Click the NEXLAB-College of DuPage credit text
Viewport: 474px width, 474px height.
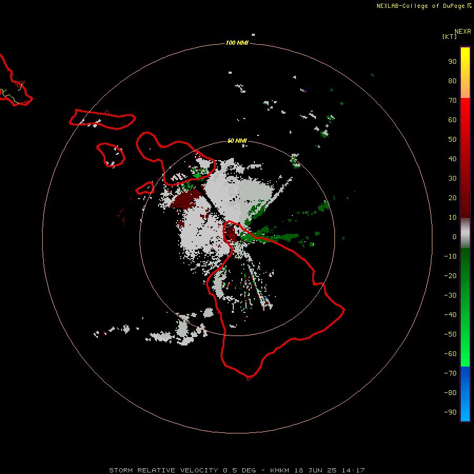coord(420,6)
